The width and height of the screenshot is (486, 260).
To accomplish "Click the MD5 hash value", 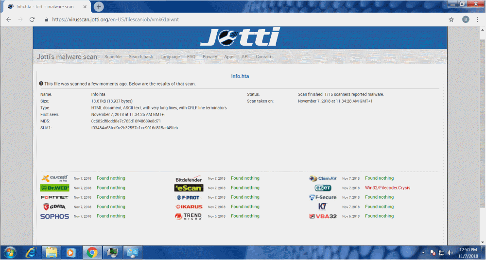I will tap(126, 121).
